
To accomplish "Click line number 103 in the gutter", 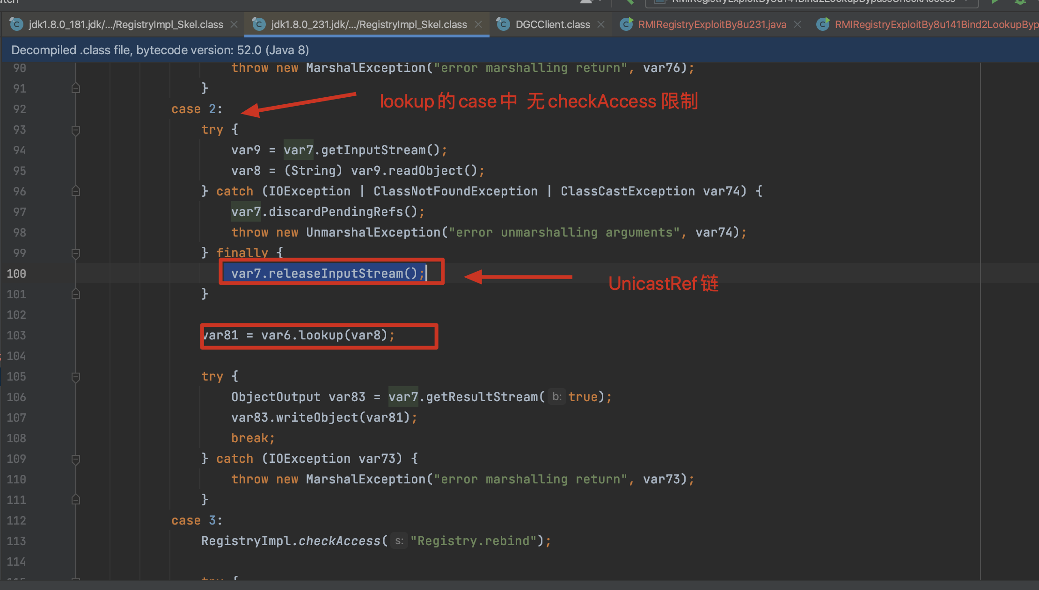I will click(16, 335).
